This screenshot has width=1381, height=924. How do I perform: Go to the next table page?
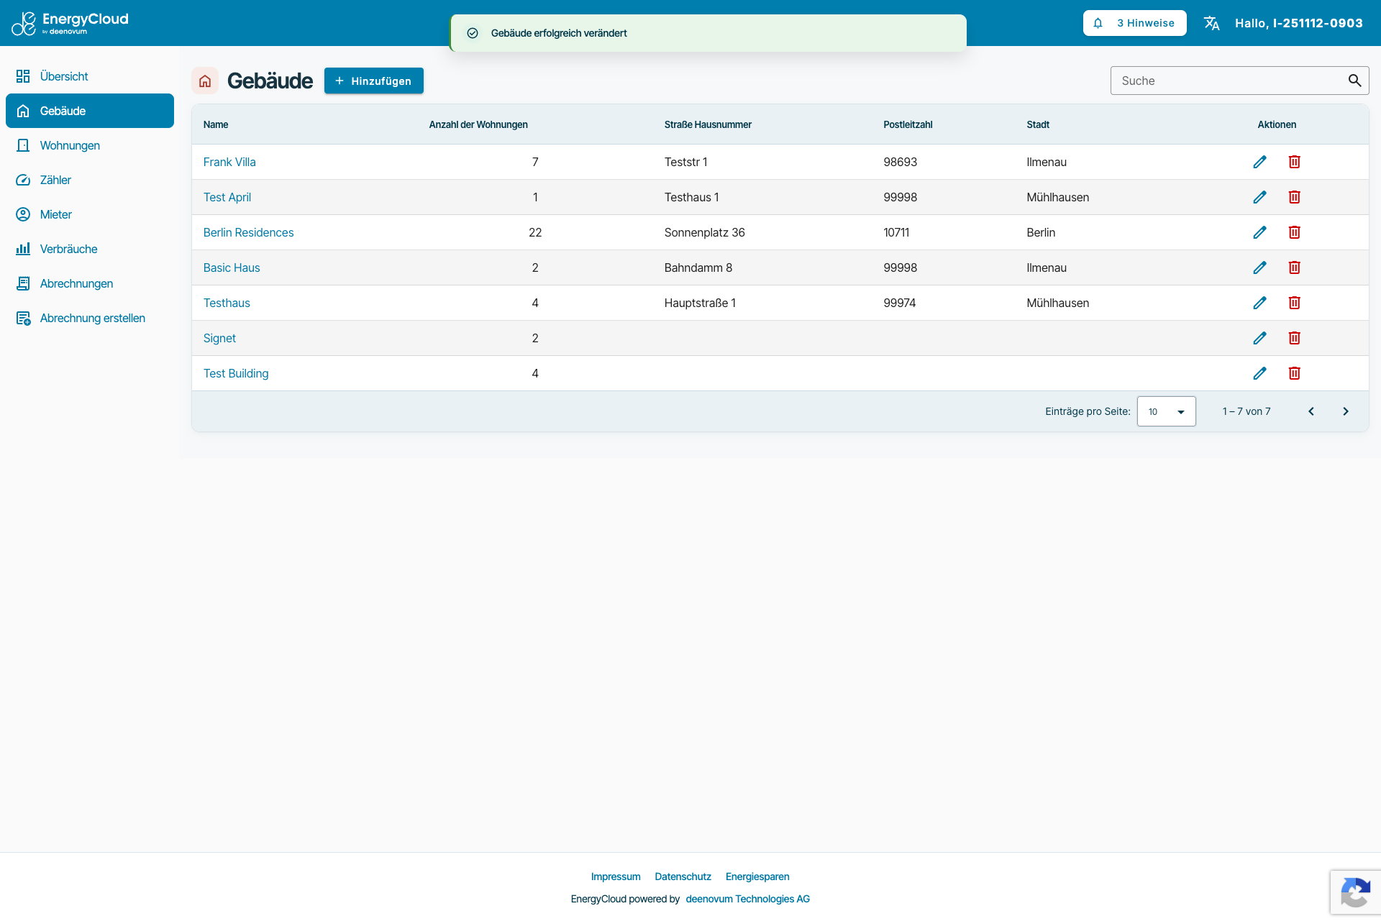(1346, 411)
